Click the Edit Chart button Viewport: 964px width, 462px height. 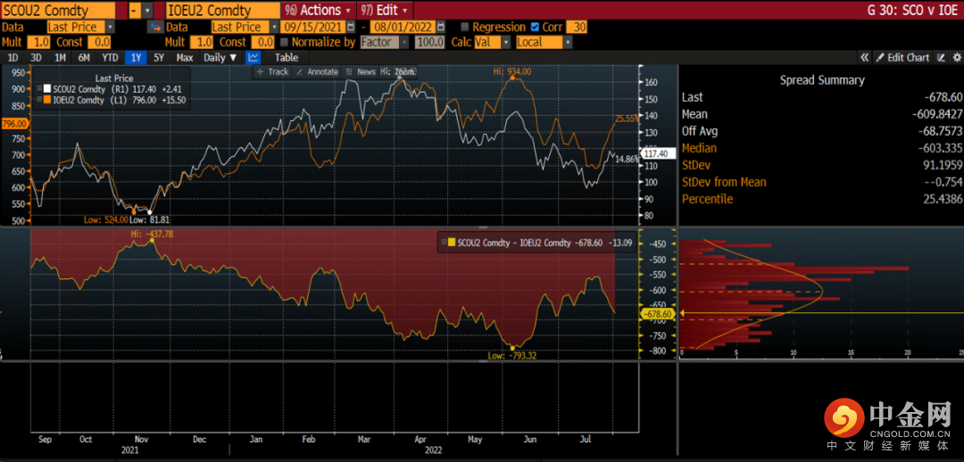pyautogui.click(x=902, y=57)
